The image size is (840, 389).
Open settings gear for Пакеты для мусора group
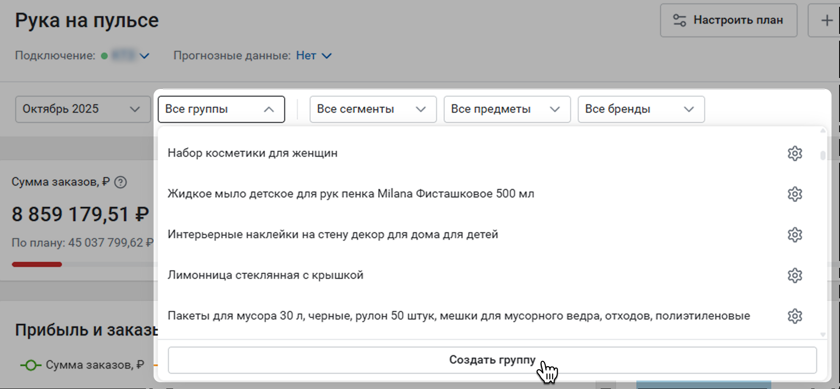pyautogui.click(x=795, y=316)
